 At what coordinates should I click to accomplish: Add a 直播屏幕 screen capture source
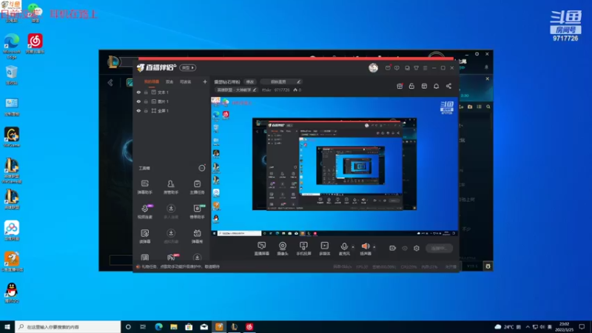pos(262,249)
